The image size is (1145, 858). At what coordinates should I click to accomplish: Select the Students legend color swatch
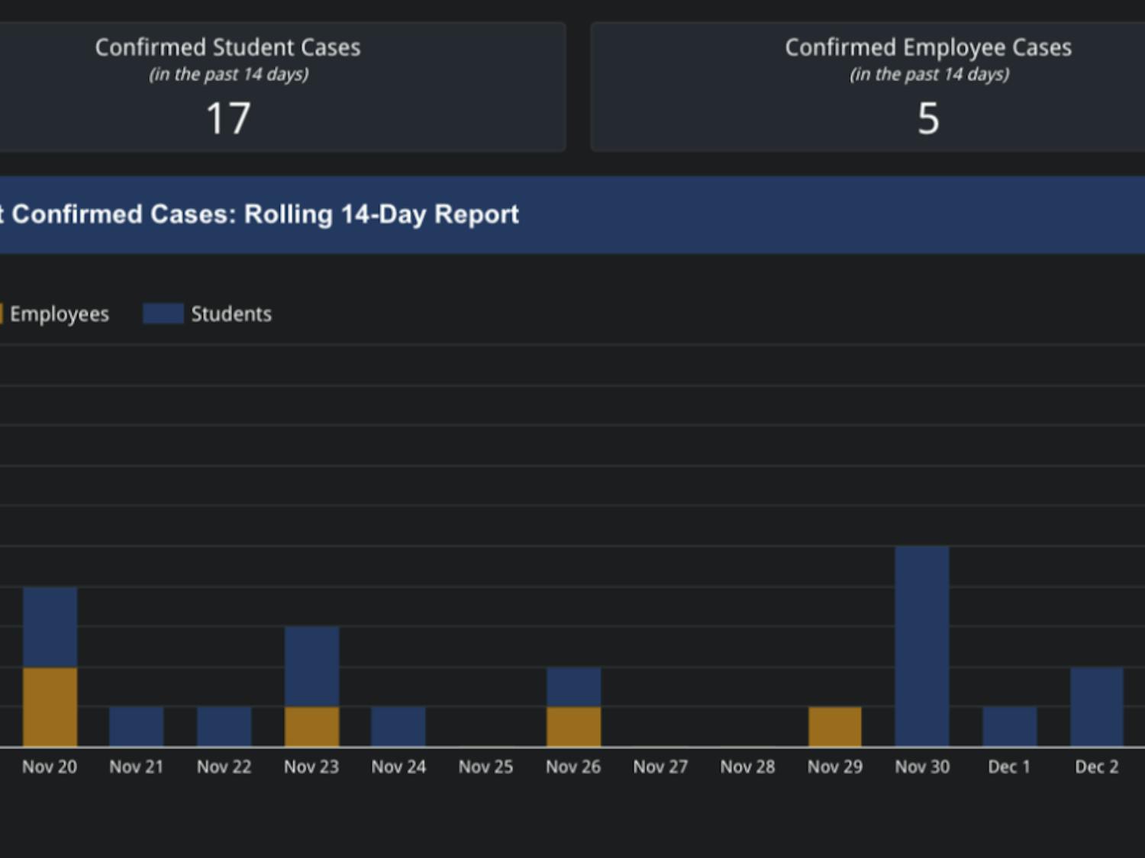[x=163, y=313]
